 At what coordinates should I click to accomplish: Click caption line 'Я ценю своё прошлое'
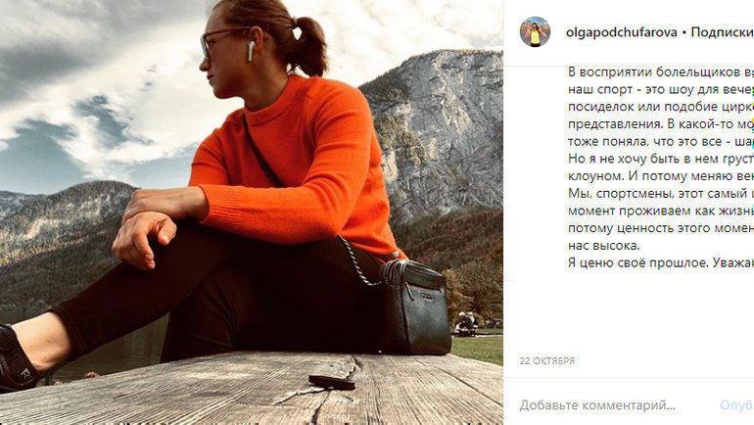coord(661,263)
